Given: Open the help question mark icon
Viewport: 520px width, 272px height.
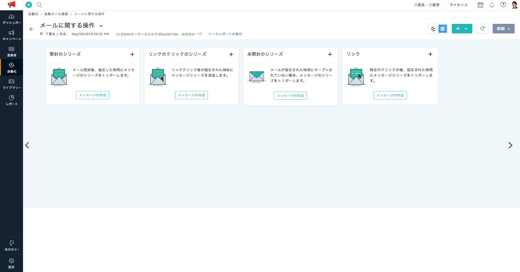Looking at the screenshot, I should pos(503,5).
